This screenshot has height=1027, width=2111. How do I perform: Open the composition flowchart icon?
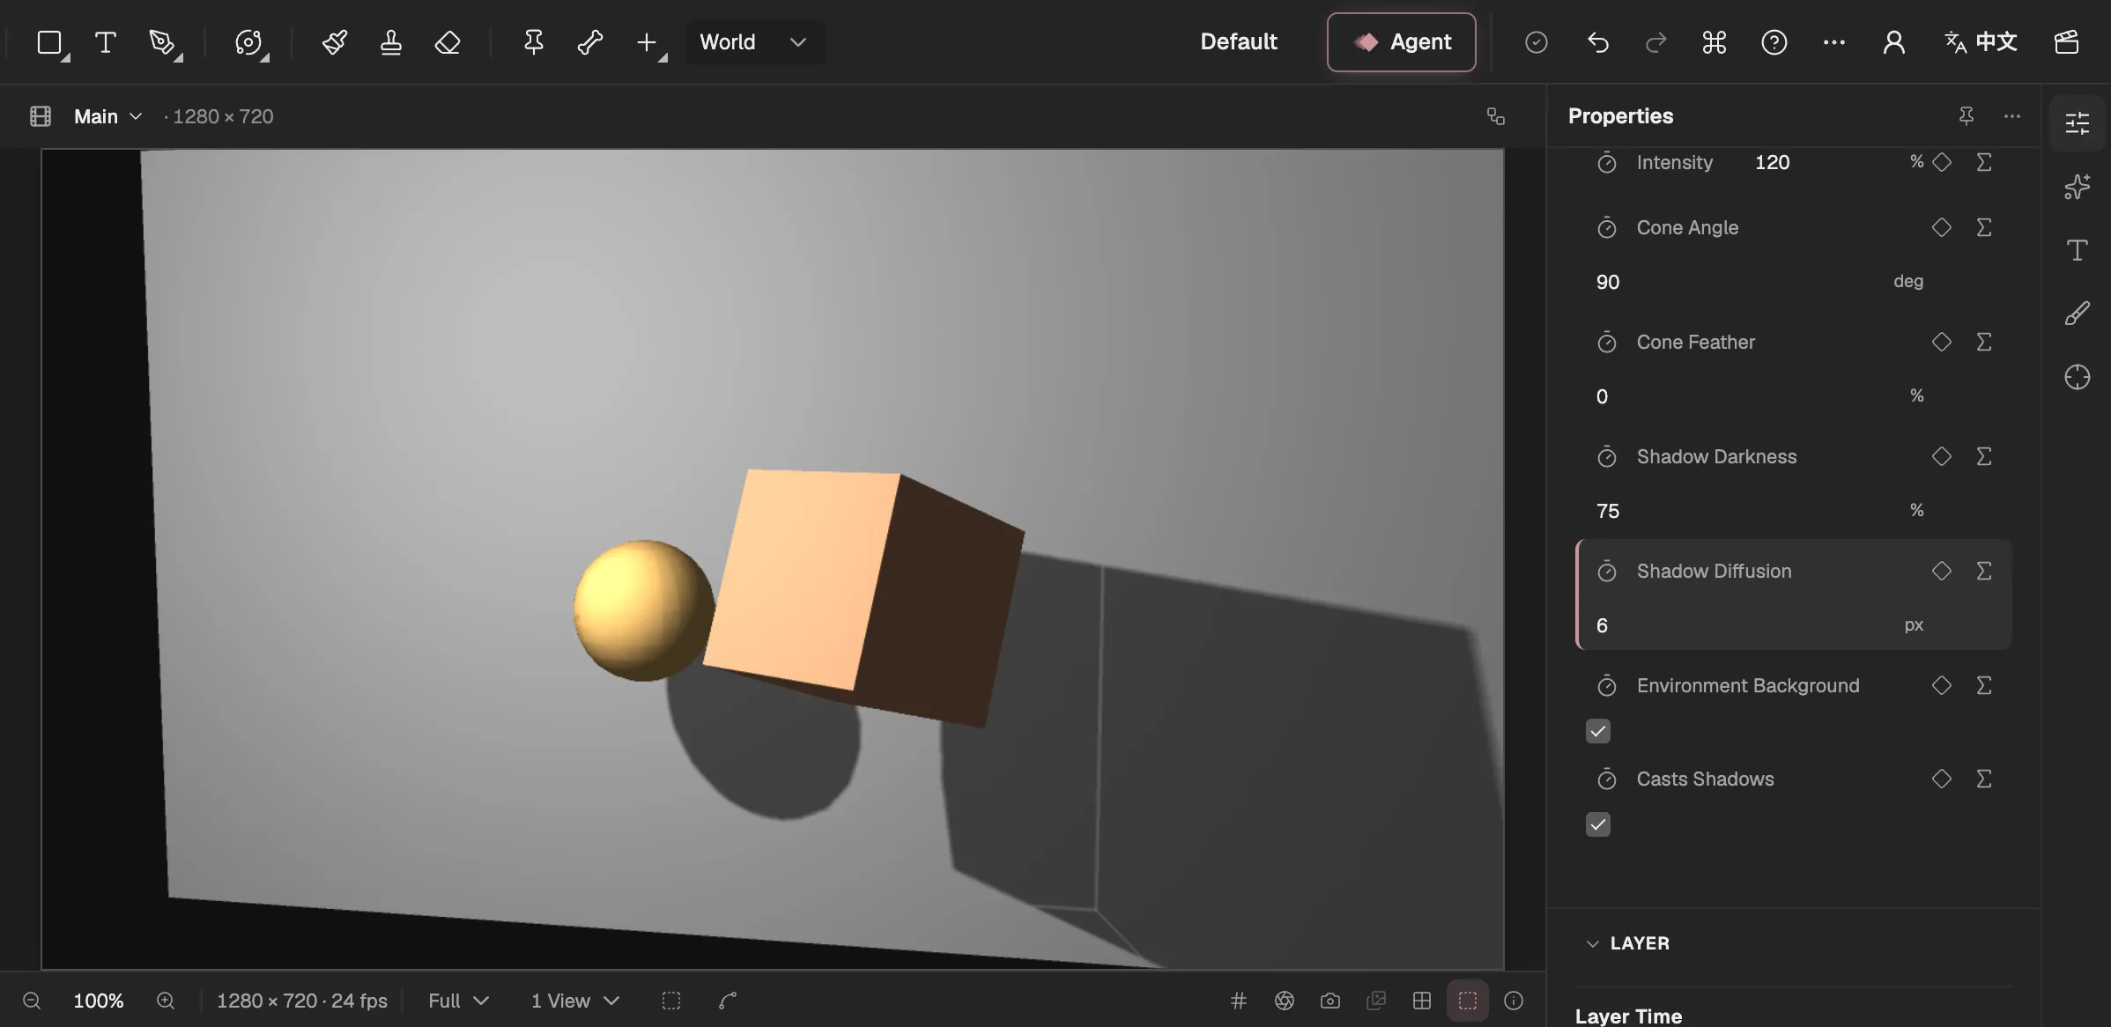point(1496,116)
